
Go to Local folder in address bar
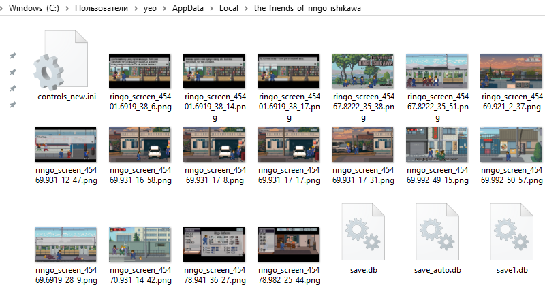pos(229,8)
